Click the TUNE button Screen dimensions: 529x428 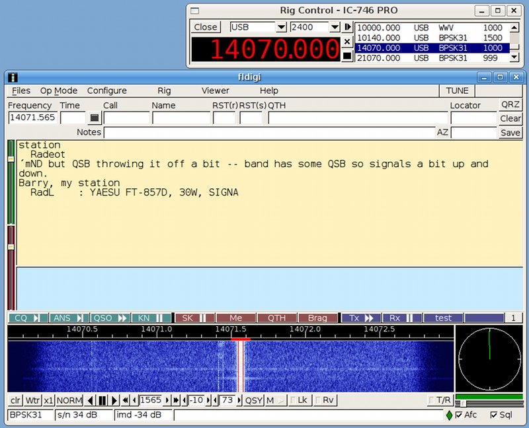point(457,90)
